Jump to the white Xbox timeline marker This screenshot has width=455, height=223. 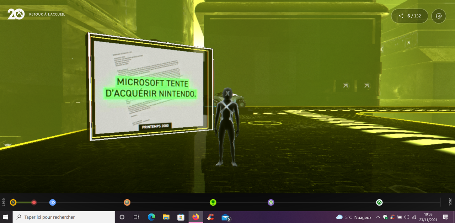pyautogui.click(x=379, y=202)
